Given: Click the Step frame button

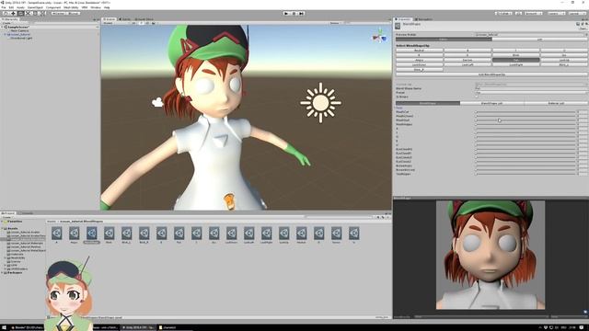Looking at the screenshot, I should pyautogui.click(x=301, y=13).
